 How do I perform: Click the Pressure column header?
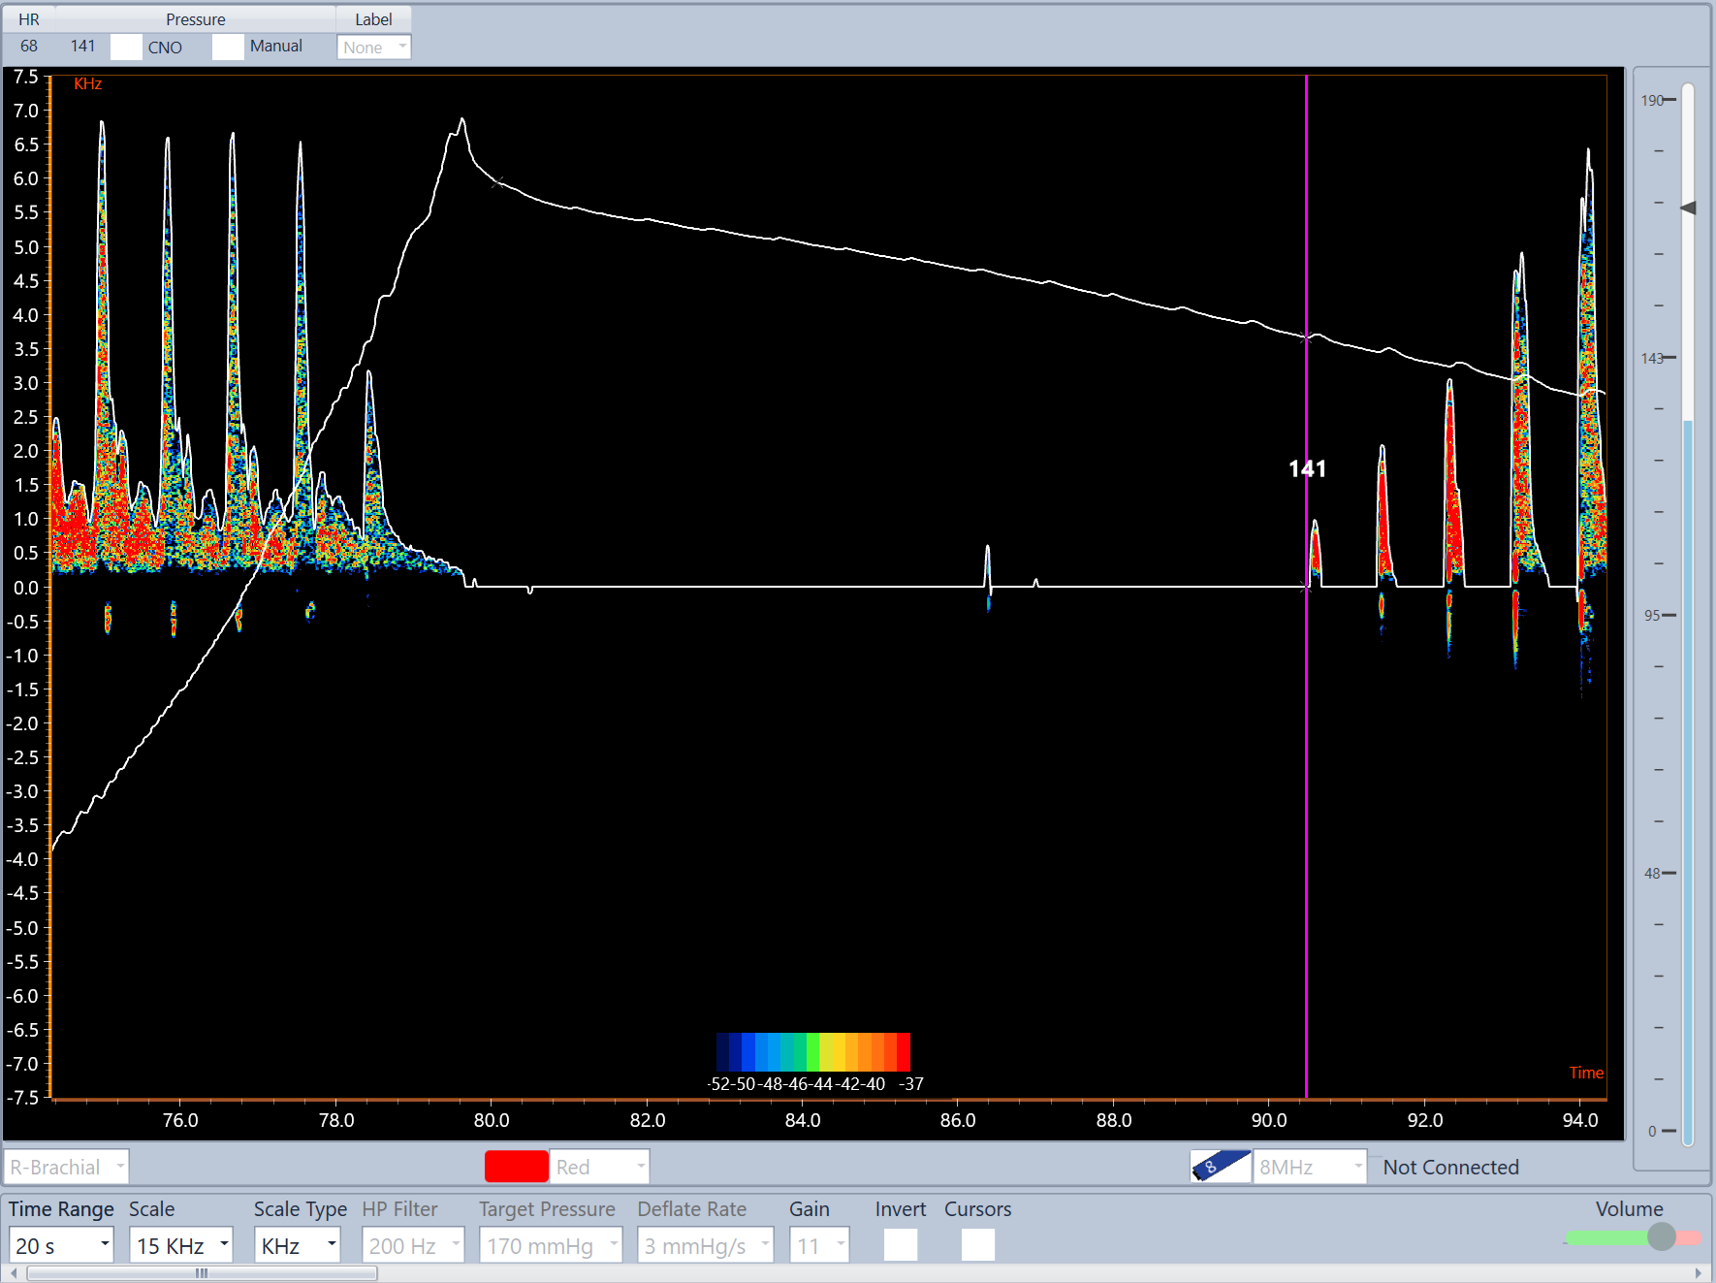click(195, 19)
